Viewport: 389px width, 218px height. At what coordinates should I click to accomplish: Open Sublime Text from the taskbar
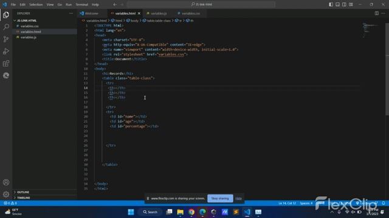click(236, 212)
